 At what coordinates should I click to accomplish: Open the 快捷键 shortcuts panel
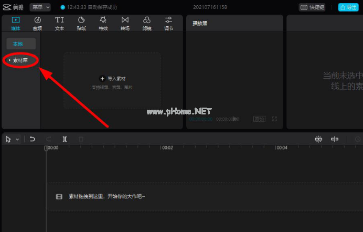(312, 7)
